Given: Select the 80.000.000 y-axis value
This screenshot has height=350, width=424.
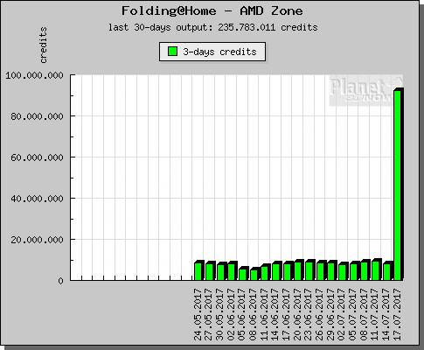Looking at the screenshot, I should pos(37,116).
